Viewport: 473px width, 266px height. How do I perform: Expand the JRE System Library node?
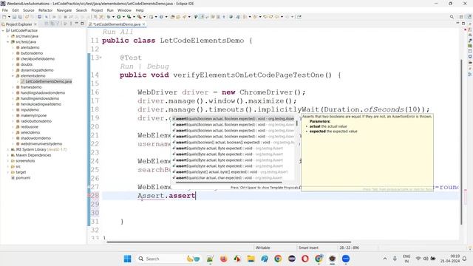click(8, 149)
